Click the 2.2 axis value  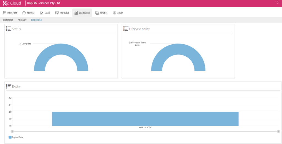point(10,98)
